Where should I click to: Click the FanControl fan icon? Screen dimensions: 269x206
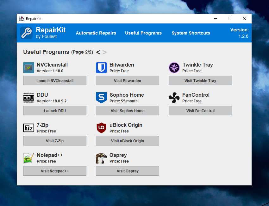[x=174, y=98]
